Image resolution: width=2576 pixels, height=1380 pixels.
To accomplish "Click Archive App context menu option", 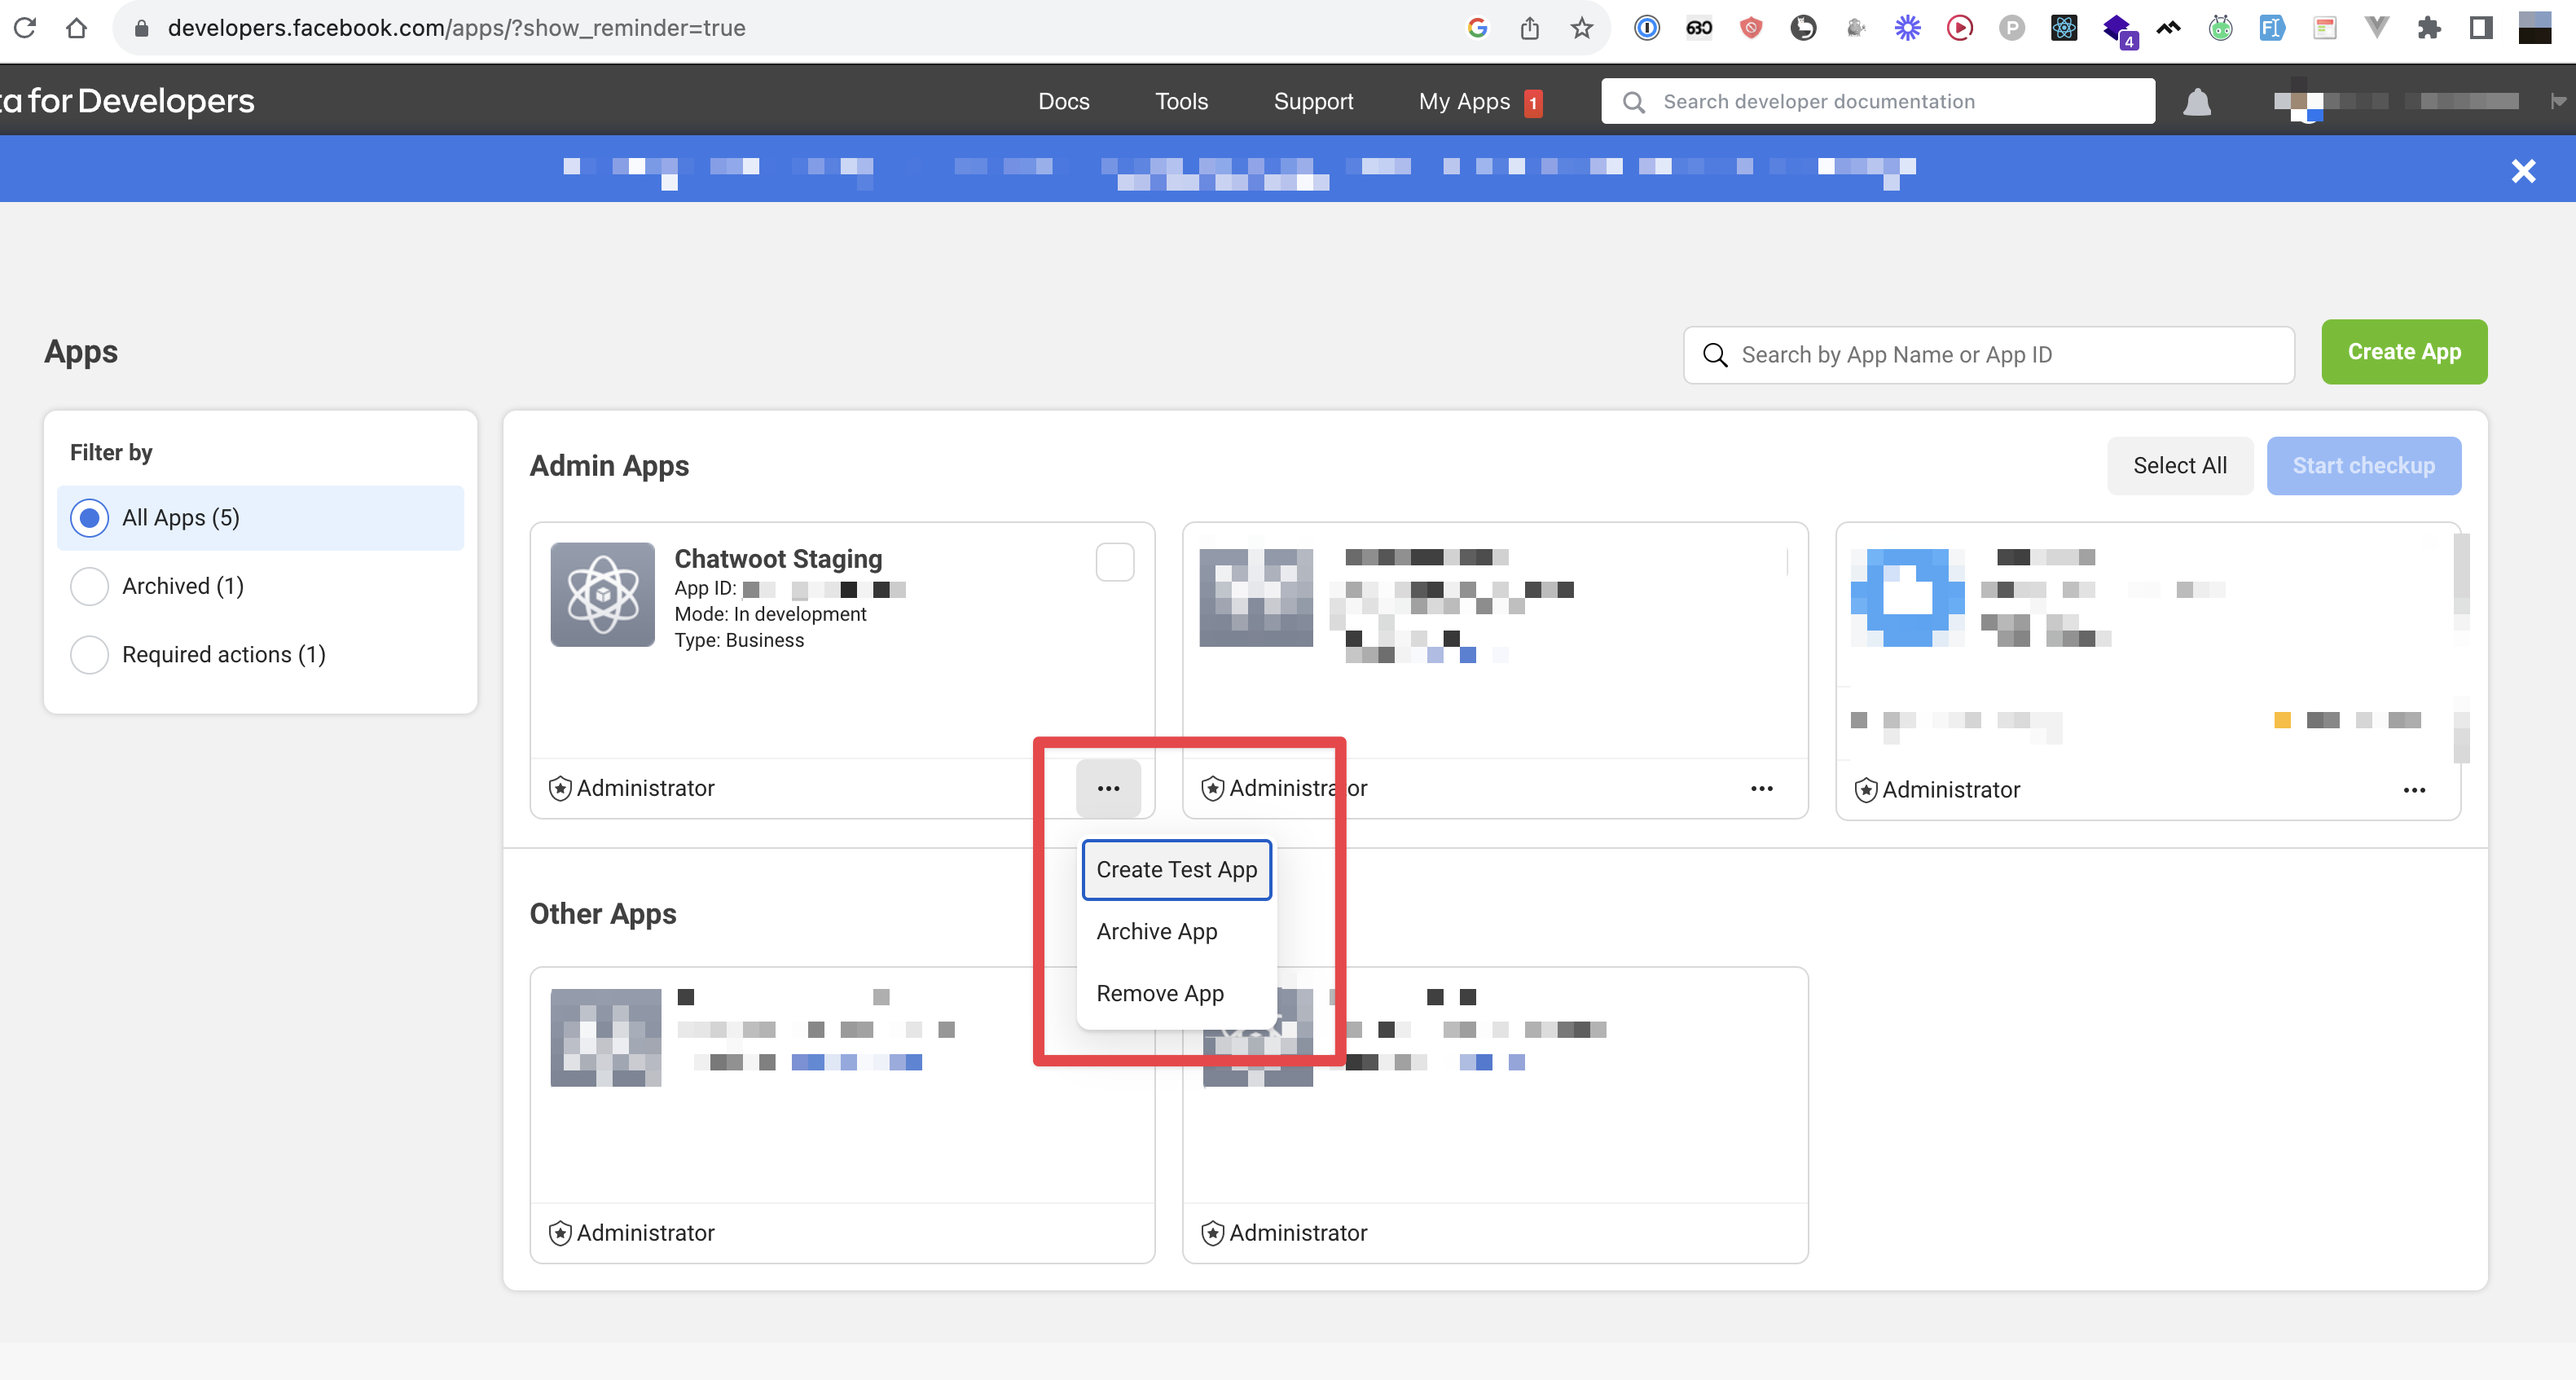I will point(1157,932).
